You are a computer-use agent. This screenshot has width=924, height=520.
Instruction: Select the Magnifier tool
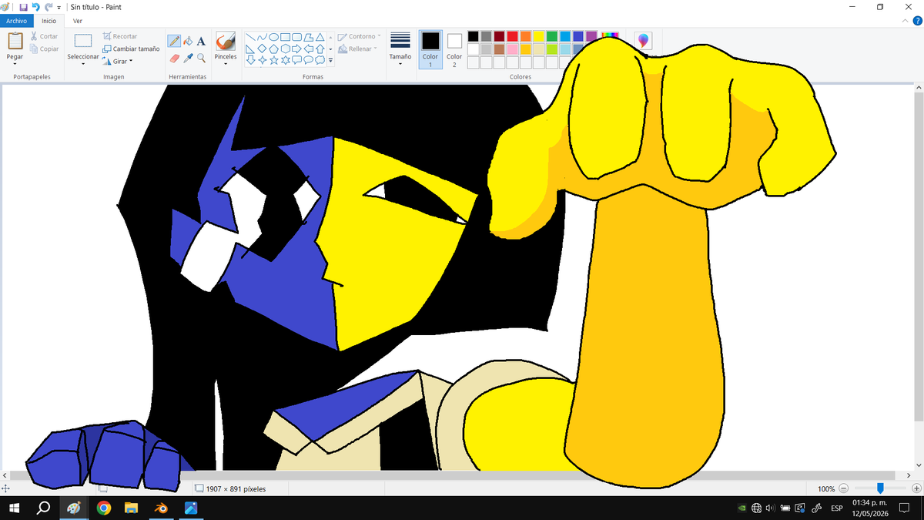coord(201,58)
